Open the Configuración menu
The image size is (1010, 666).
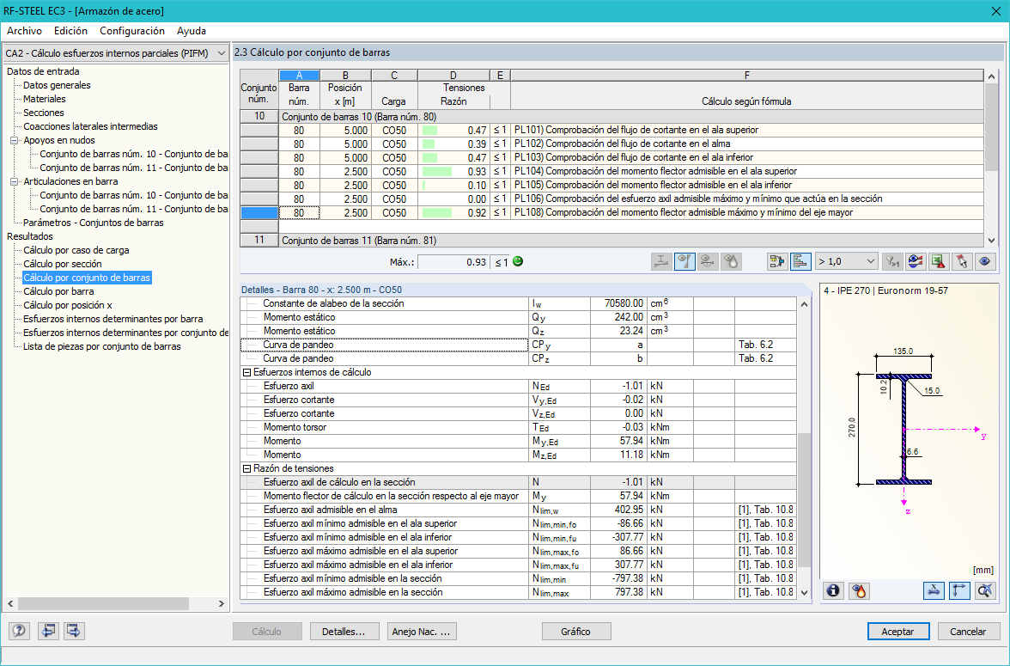click(132, 31)
